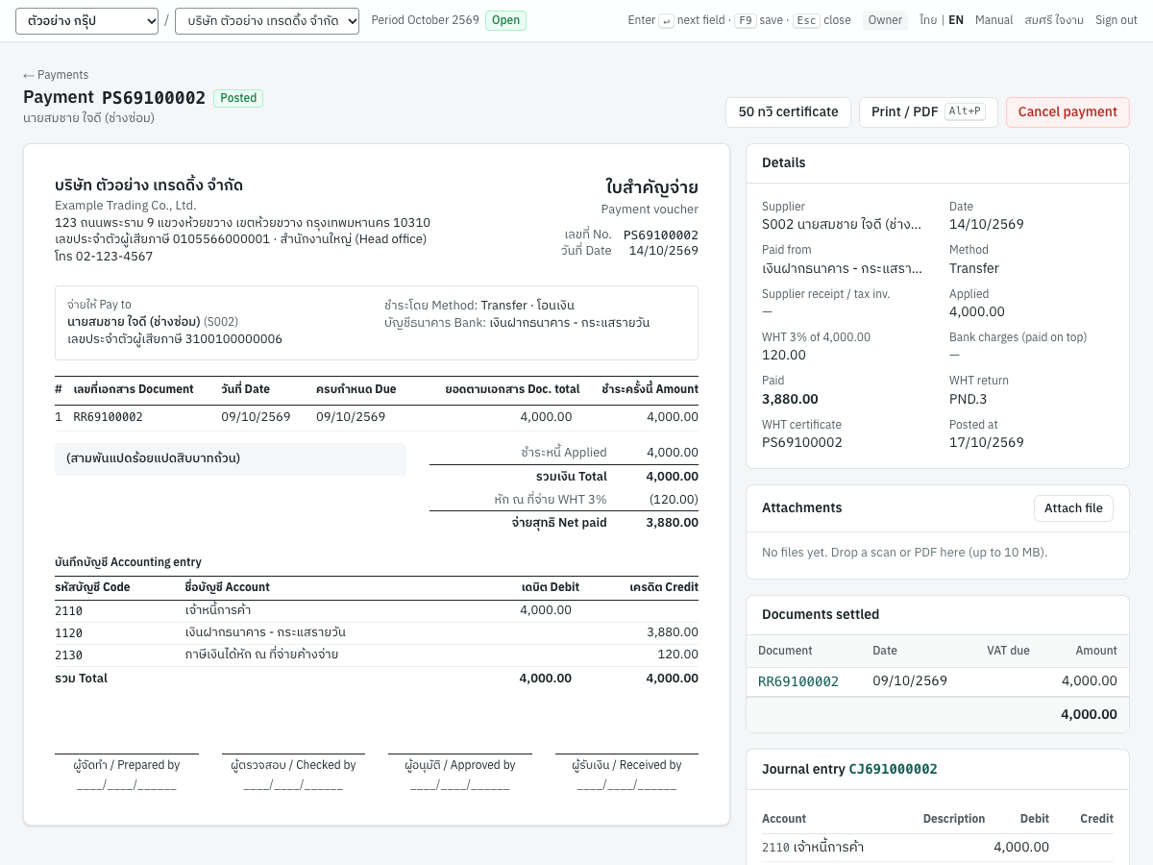The height and width of the screenshot is (865, 1153).
Task: Click Sign out
Action: coord(1116,20)
